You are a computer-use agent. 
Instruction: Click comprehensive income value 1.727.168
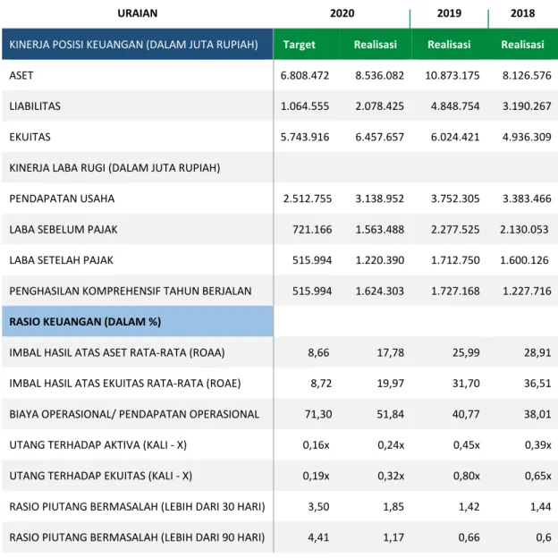455,292
